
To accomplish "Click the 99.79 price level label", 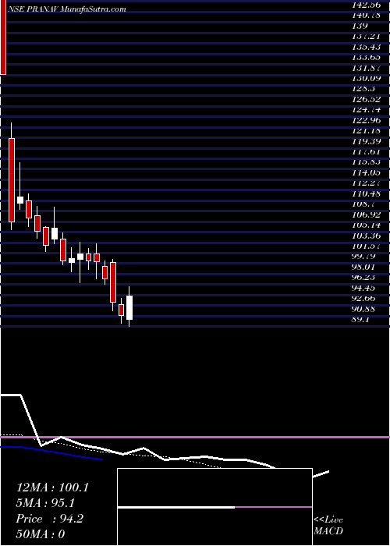I will [365, 257].
